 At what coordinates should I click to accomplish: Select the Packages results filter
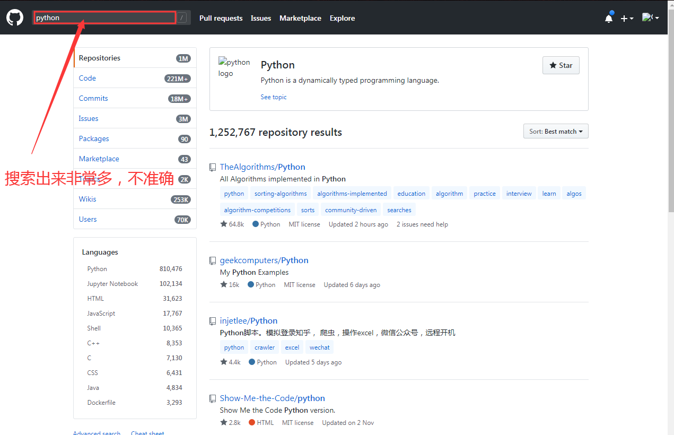tap(135, 138)
